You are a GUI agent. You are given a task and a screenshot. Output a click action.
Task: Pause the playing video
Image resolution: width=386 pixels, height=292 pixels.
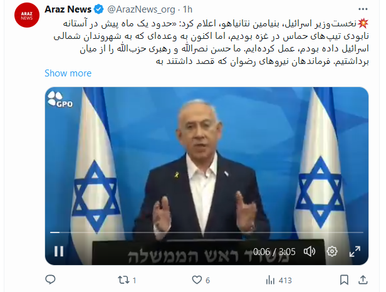coord(59,251)
